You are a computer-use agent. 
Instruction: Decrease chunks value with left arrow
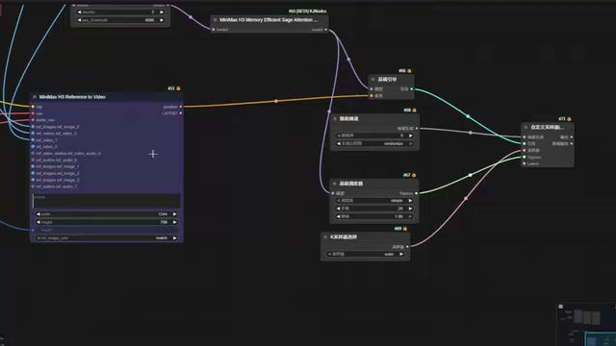79,12
